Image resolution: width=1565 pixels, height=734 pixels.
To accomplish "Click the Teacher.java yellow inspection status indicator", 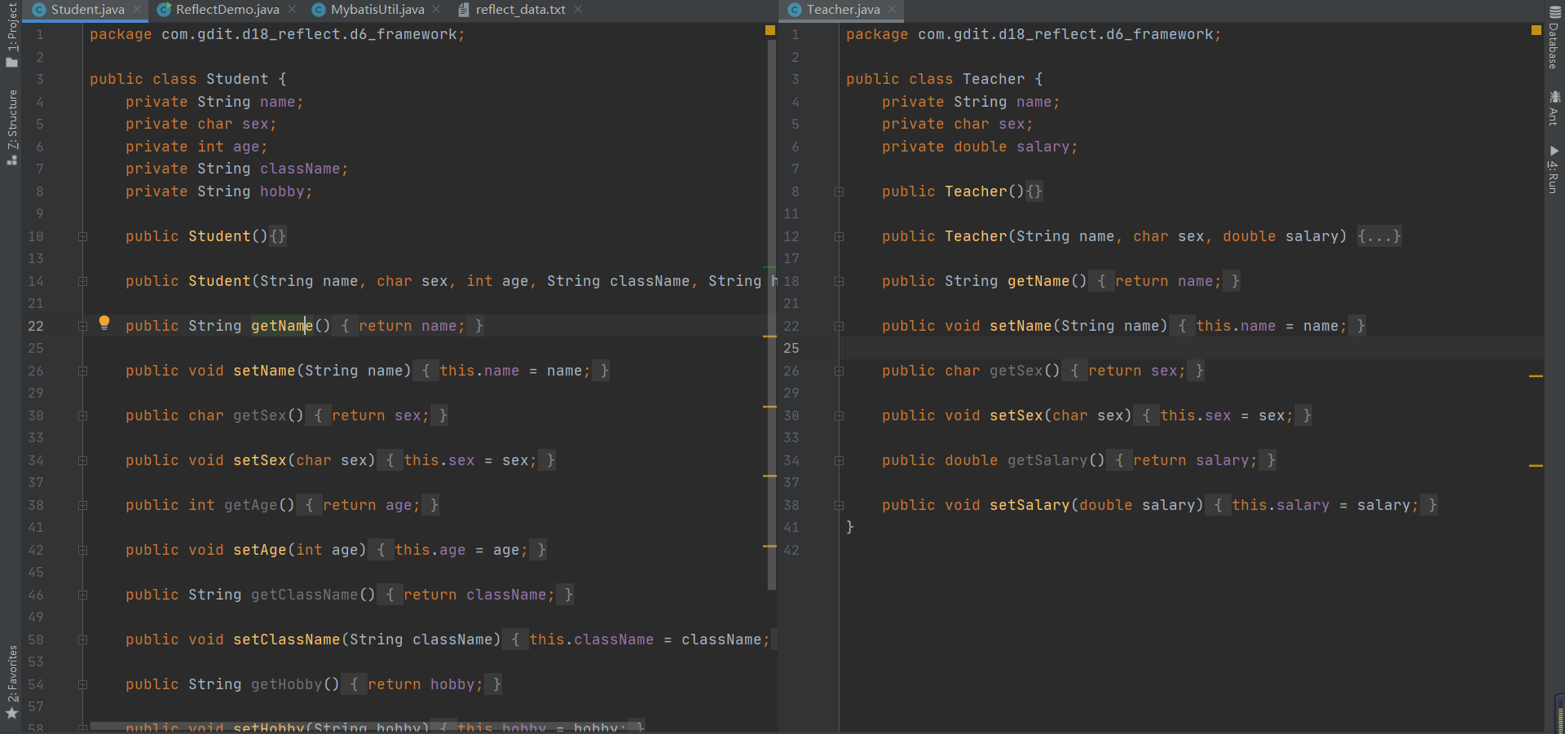I will pos(1536,30).
